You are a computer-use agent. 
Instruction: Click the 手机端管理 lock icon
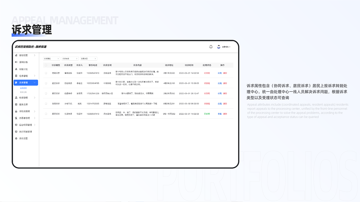point(16,111)
